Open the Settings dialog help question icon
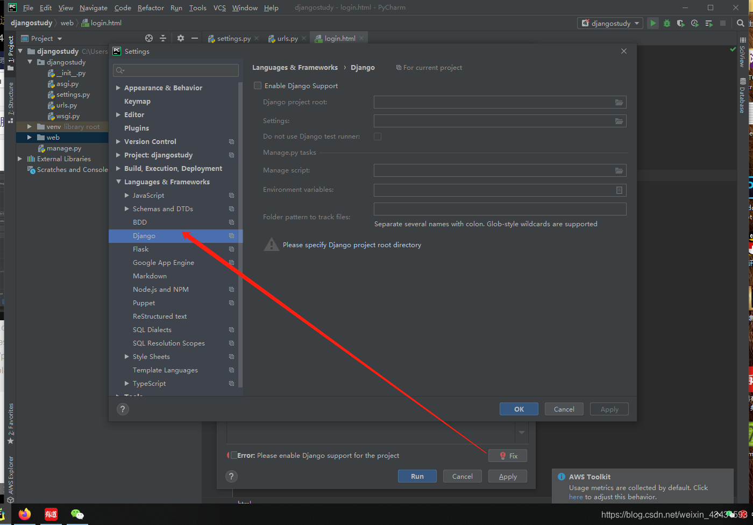The width and height of the screenshot is (753, 525). [x=123, y=409]
